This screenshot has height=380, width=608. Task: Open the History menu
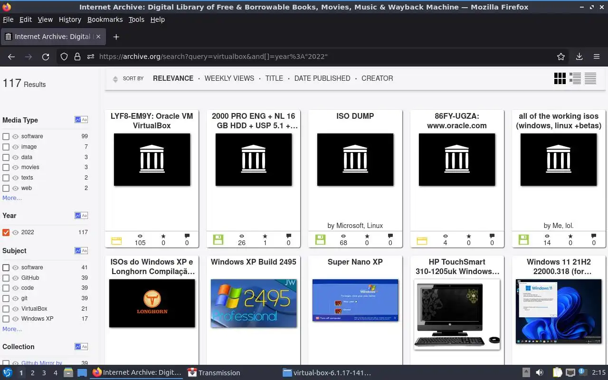pyautogui.click(x=70, y=19)
